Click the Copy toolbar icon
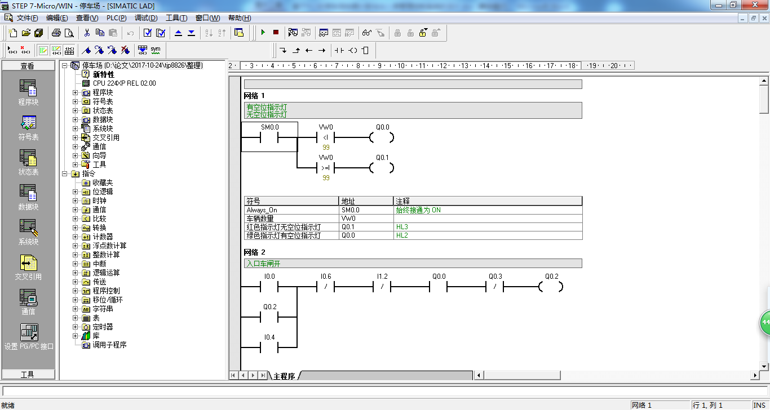The width and height of the screenshot is (770, 410). [x=100, y=33]
